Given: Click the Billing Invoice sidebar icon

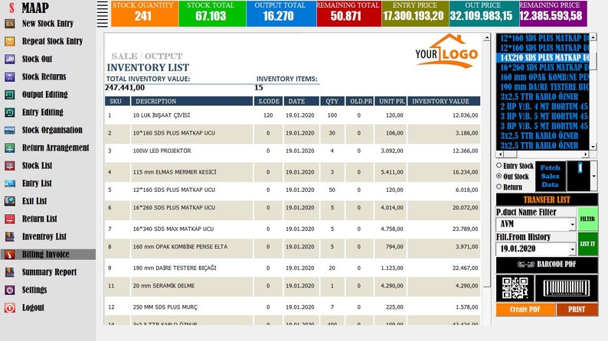Looking at the screenshot, I should point(10,255).
